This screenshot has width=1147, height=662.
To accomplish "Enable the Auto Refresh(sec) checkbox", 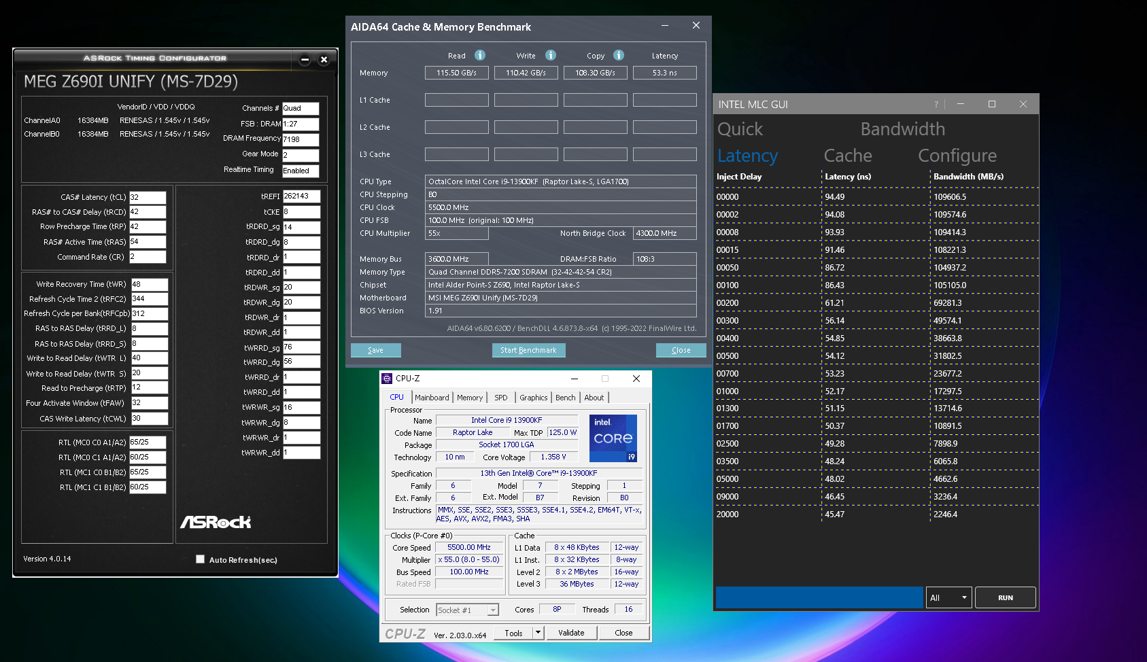I will 200,559.
